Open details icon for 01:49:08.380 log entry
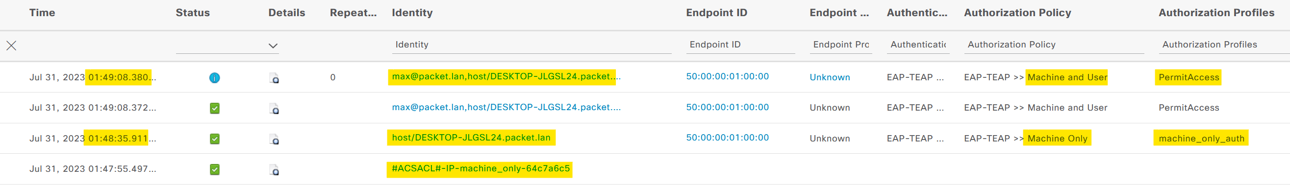Viewport: 1290px width, 187px height. pyautogui.click(x=274, y=78)
